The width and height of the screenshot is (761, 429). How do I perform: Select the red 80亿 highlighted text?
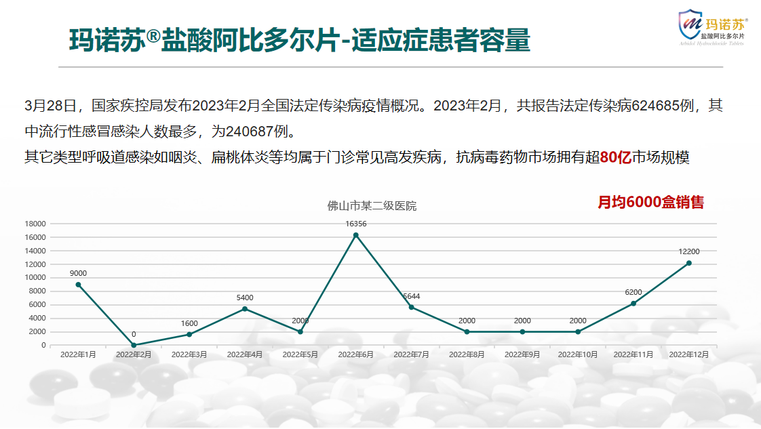(616, 157)
